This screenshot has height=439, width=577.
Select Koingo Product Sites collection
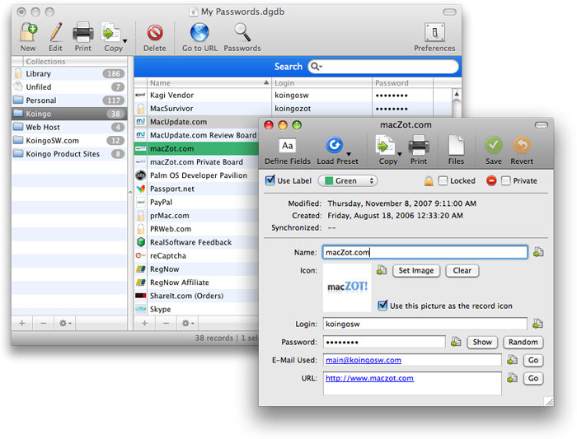click(x=69, y=154)
